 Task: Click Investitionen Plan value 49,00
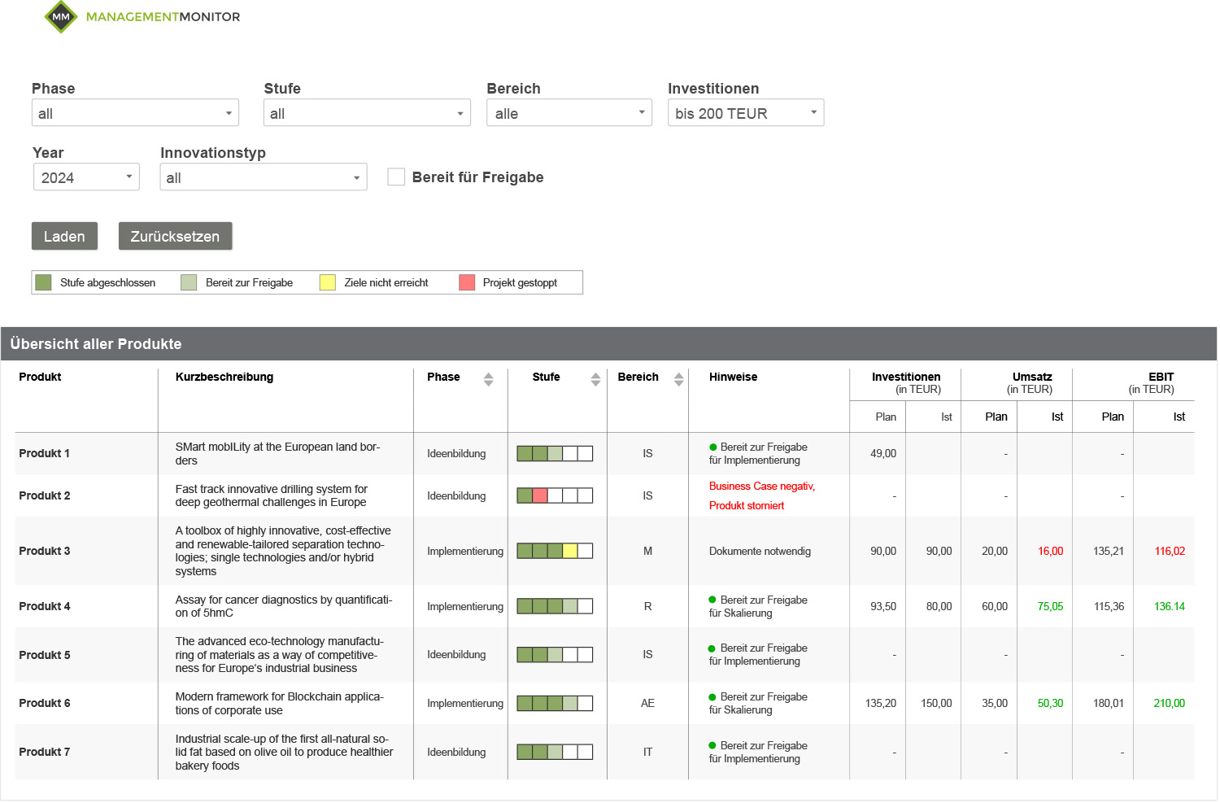[883, 453]
